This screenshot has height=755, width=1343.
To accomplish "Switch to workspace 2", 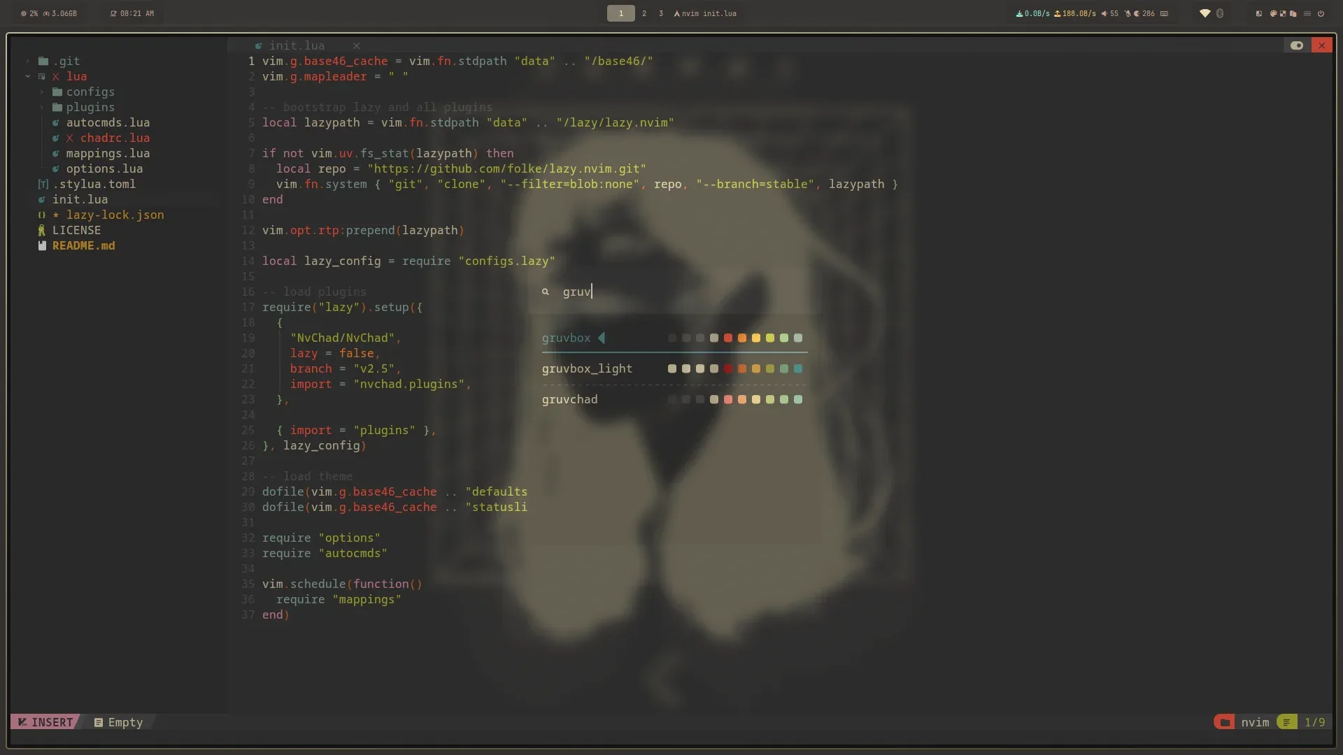I will click(x=644, y=13).
